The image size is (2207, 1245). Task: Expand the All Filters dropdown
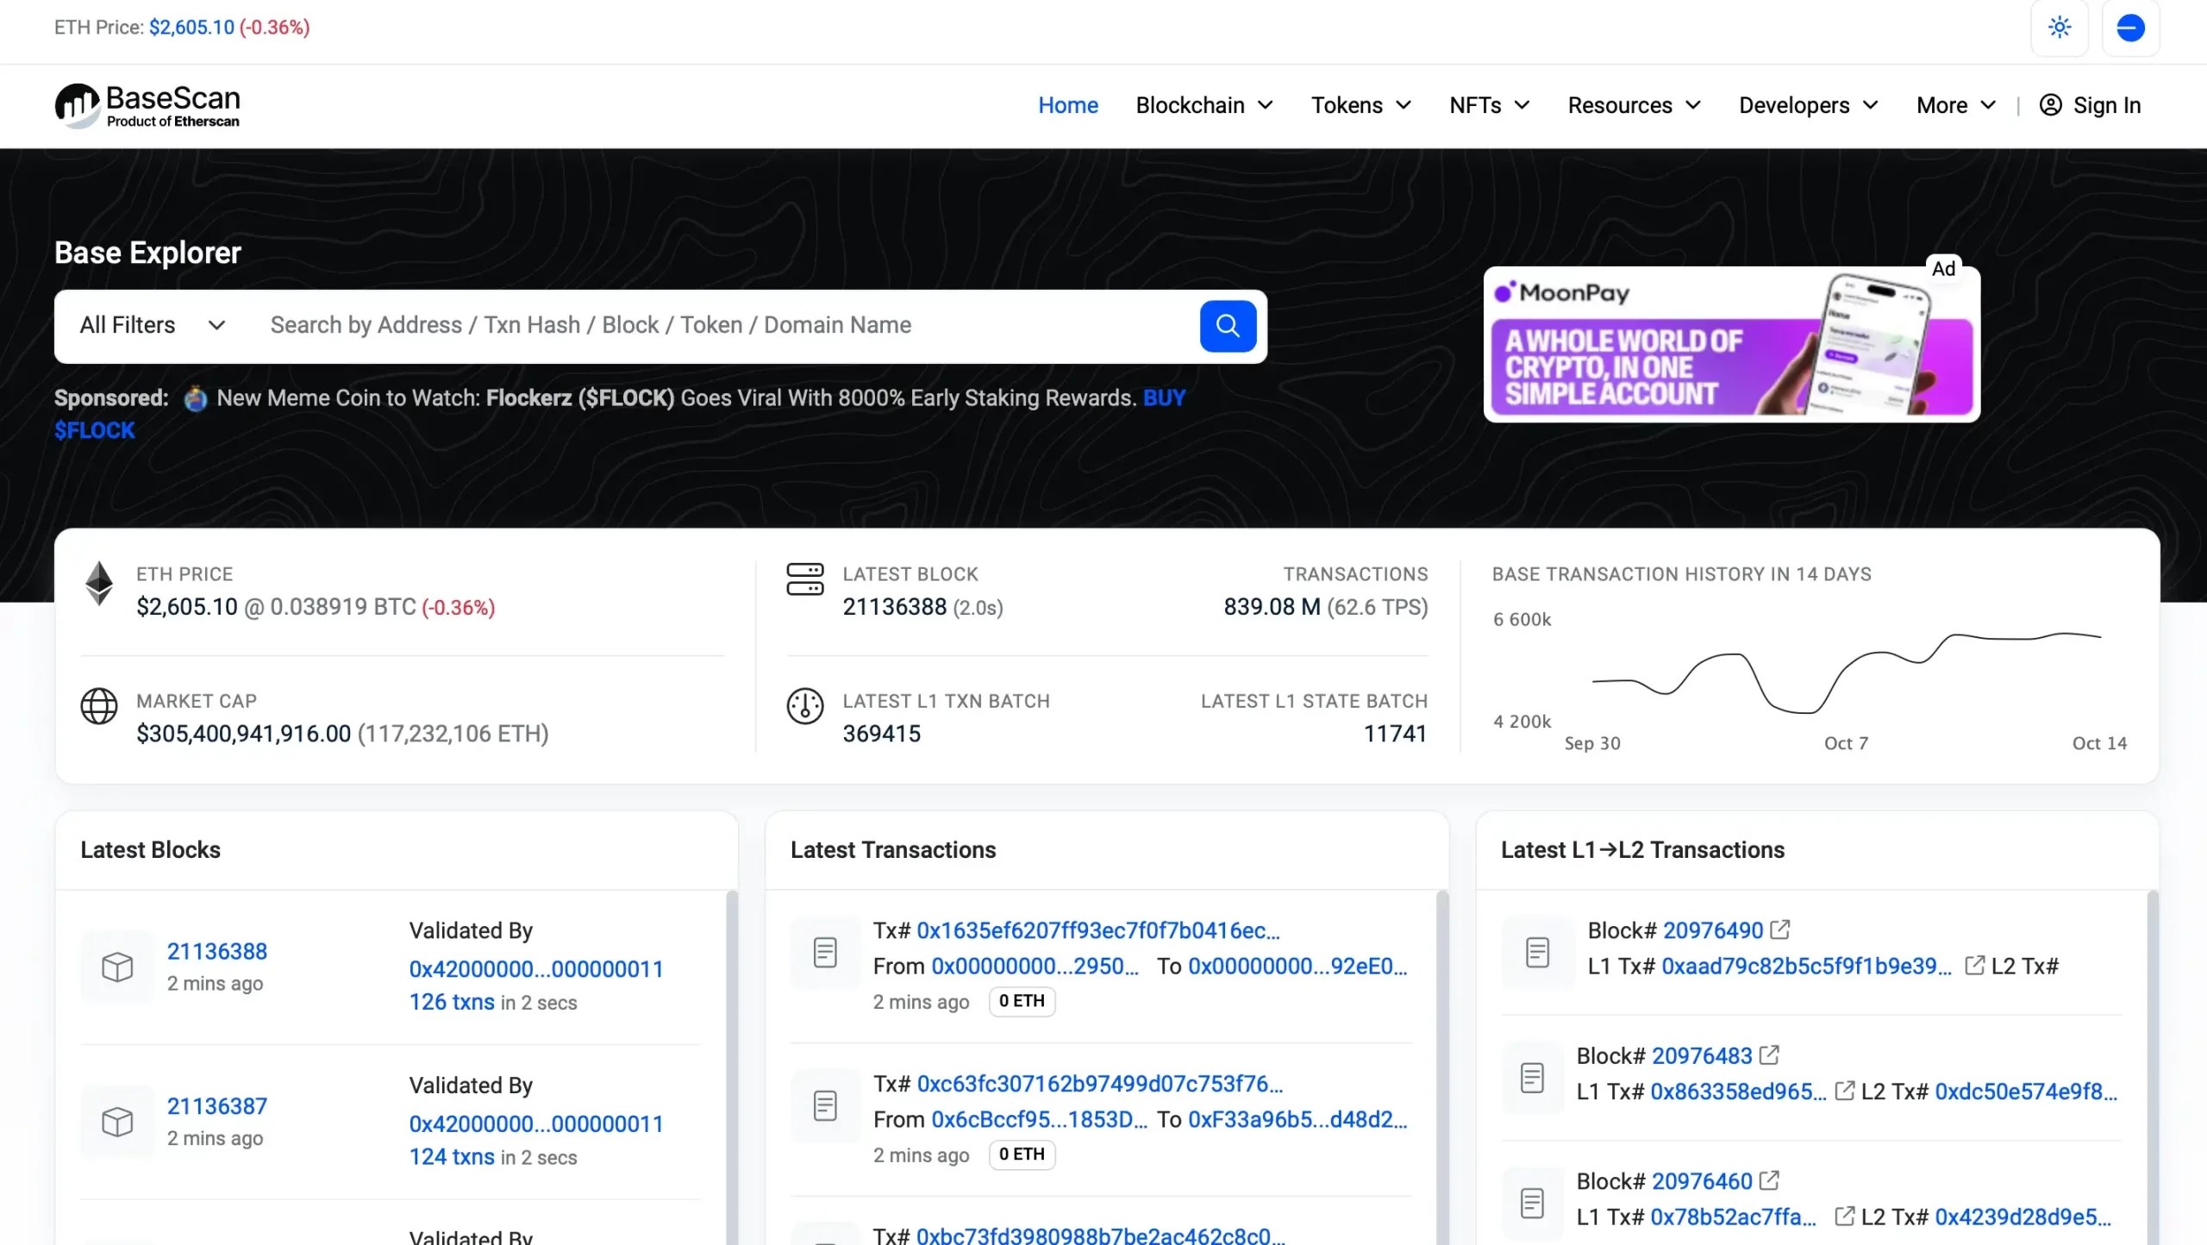pyautogui.click(x=151, y=325)
